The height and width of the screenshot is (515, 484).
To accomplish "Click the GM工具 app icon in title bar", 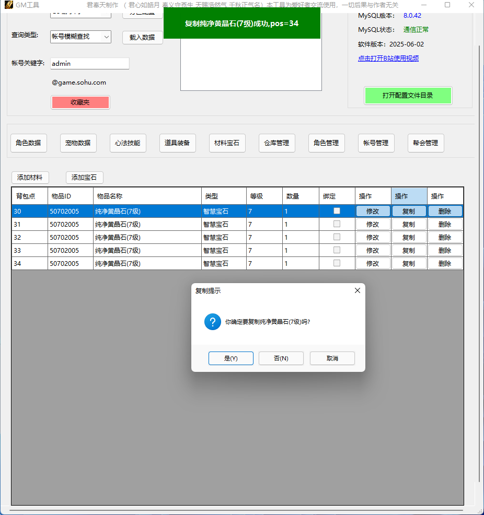I will [8, 5].
